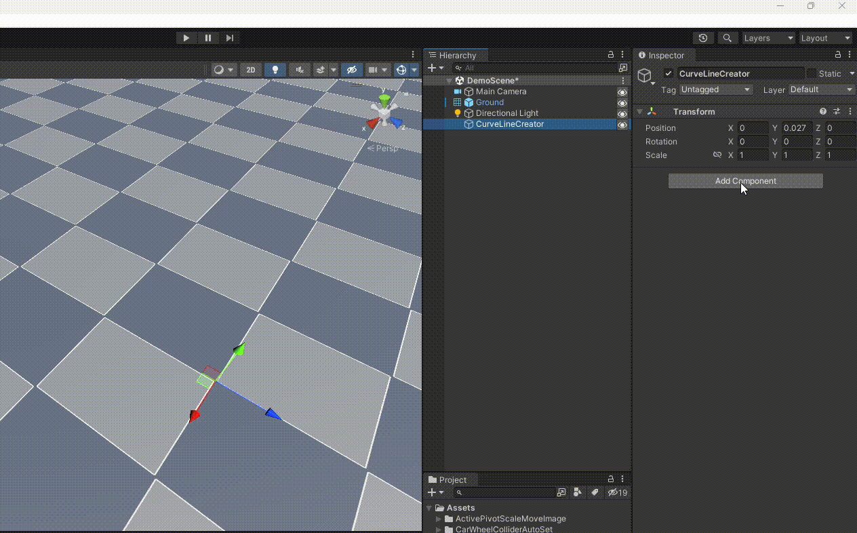857x533 pixels.
Task: Click the blue Z axis on orientation gizmo
Action: coord(397,123)
